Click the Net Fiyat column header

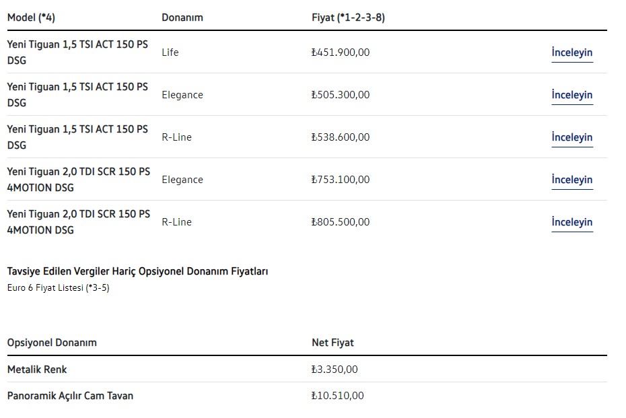coord(333,343)
